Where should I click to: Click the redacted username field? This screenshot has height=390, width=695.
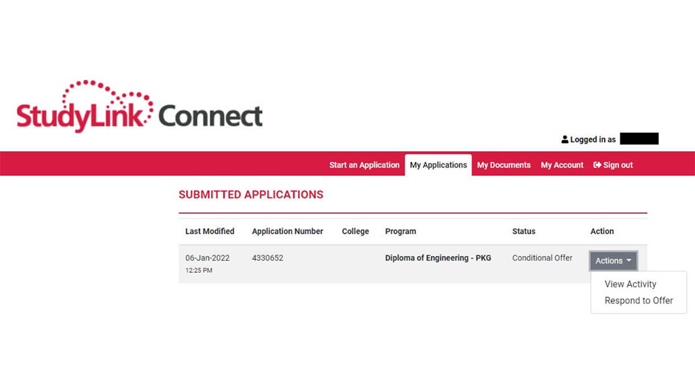coord(638,139)
